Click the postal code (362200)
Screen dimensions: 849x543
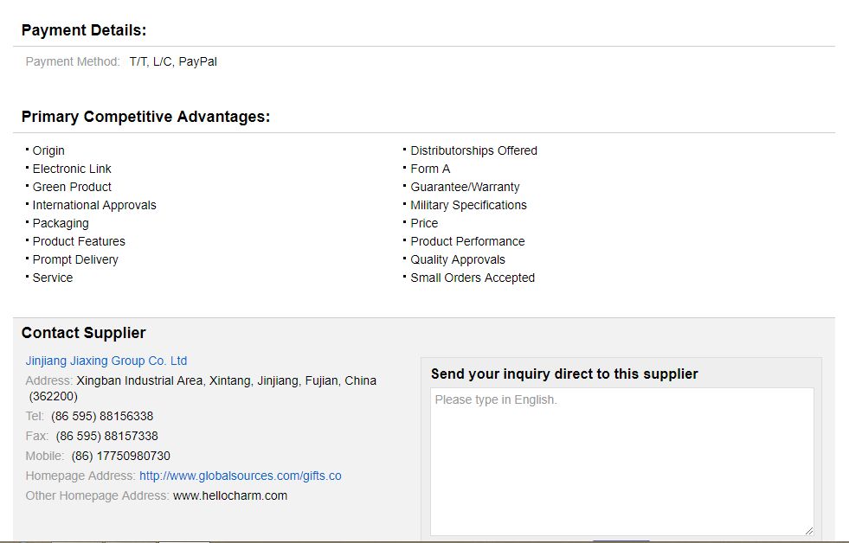53,396
